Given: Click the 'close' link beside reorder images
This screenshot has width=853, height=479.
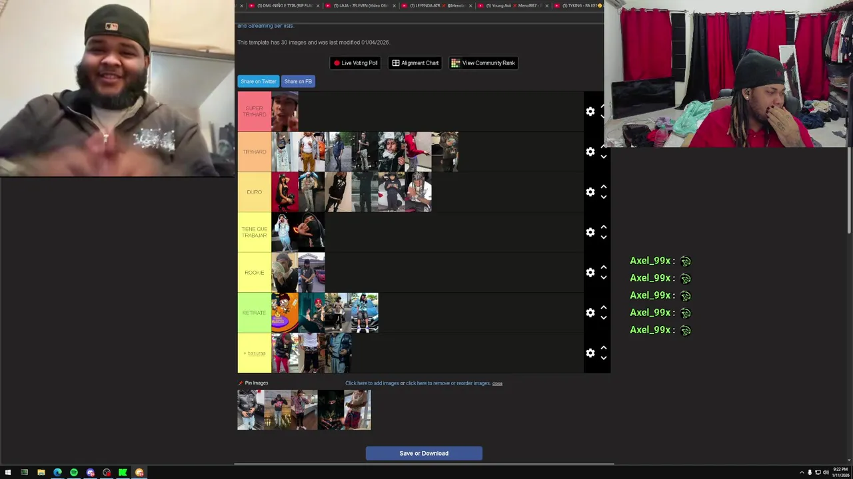Looking at the screenshot, I should tap(497, 383).
